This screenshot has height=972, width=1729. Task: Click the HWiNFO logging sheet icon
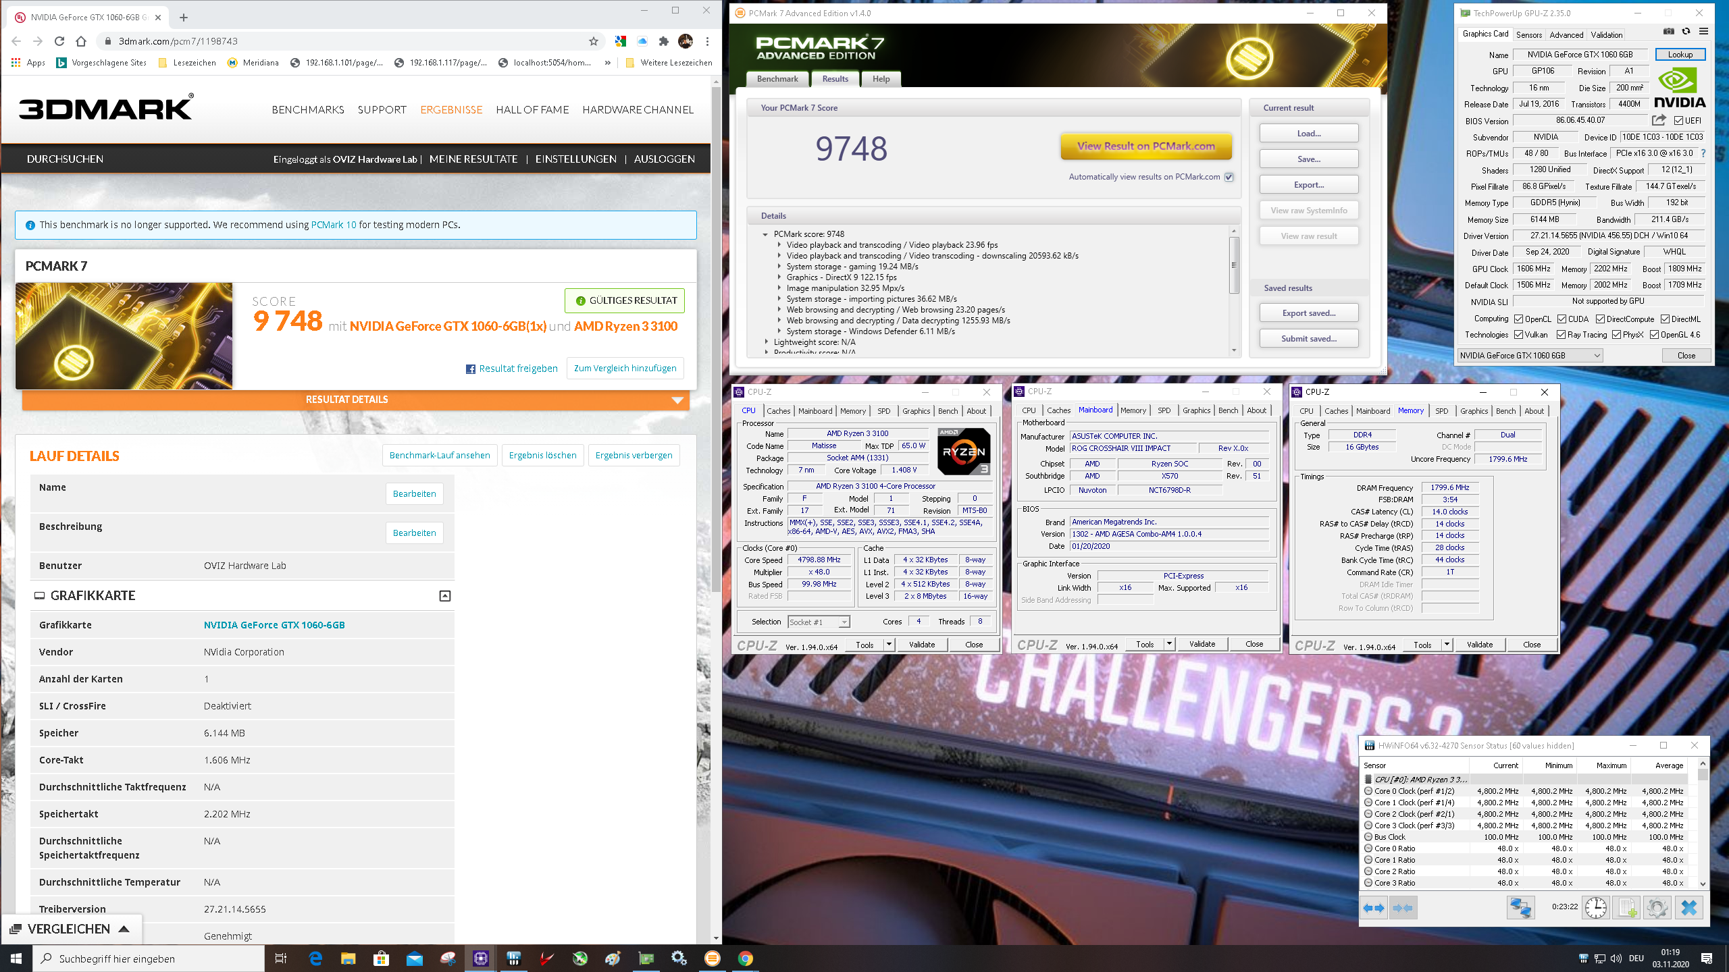[x=1627, y=908]
